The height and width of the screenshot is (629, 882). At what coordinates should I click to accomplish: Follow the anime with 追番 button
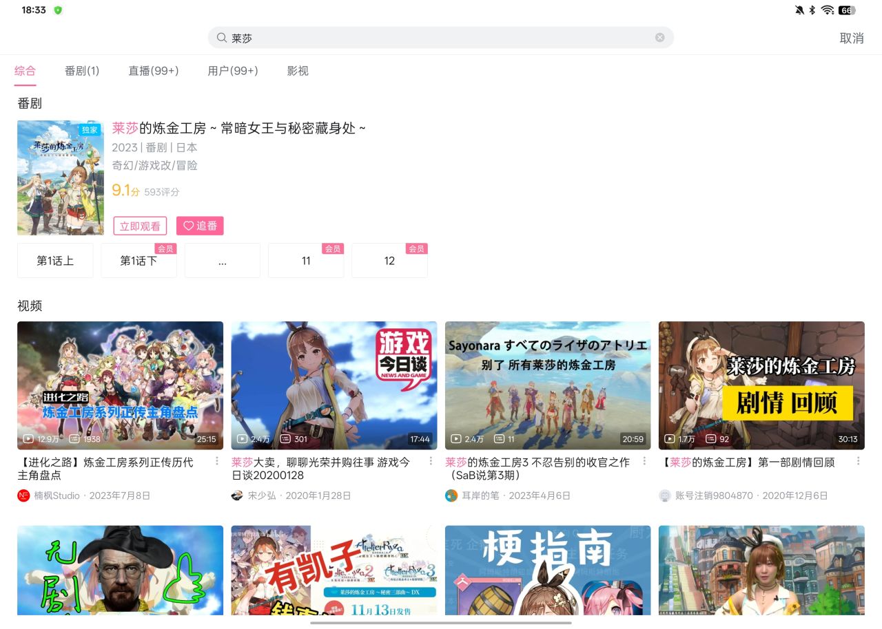pos(200,226)
